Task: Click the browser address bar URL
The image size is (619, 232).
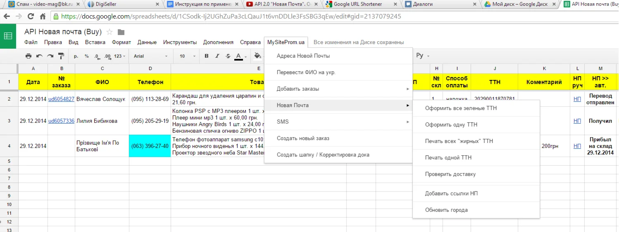Action: point(231,17)
